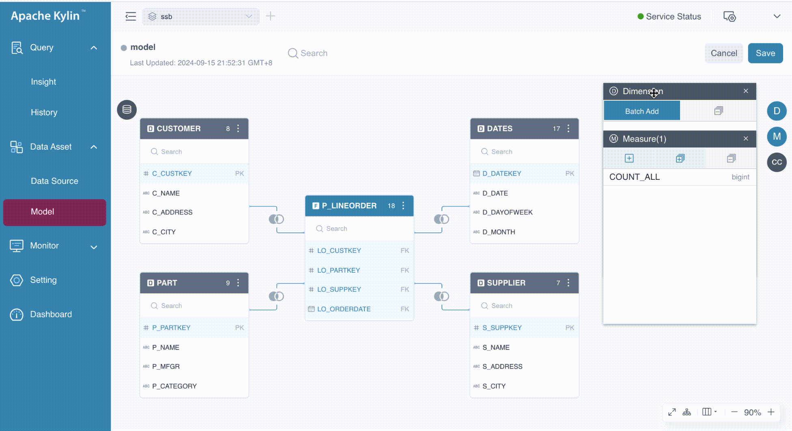
Task: Click the P_LINEORDER table search field
Action: point(359,228)
